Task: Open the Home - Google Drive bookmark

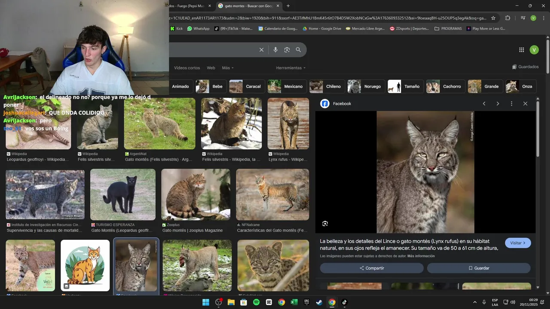Action: click(322, 29)
